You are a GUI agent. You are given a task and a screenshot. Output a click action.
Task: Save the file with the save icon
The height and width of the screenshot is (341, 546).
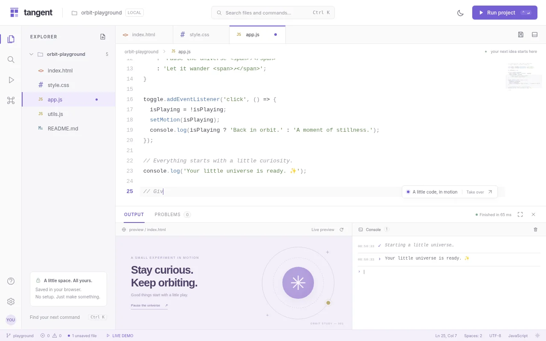[521, 35]
